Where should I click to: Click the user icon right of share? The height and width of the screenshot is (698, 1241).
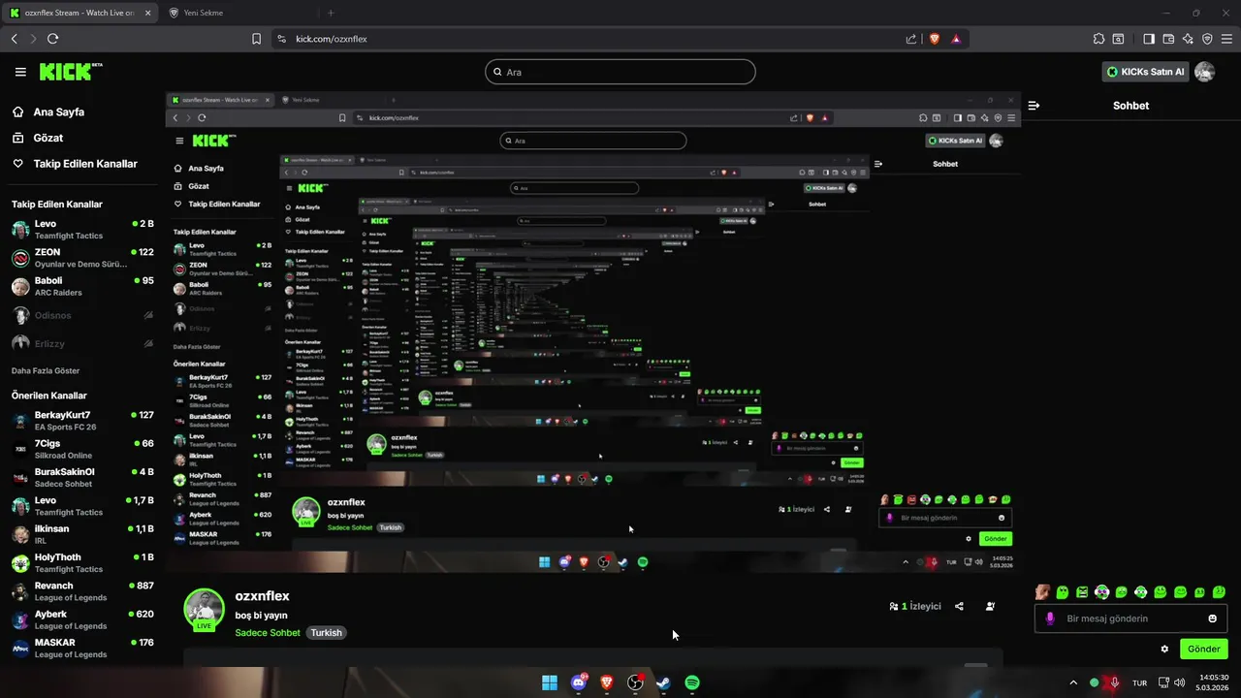[990, 606]
